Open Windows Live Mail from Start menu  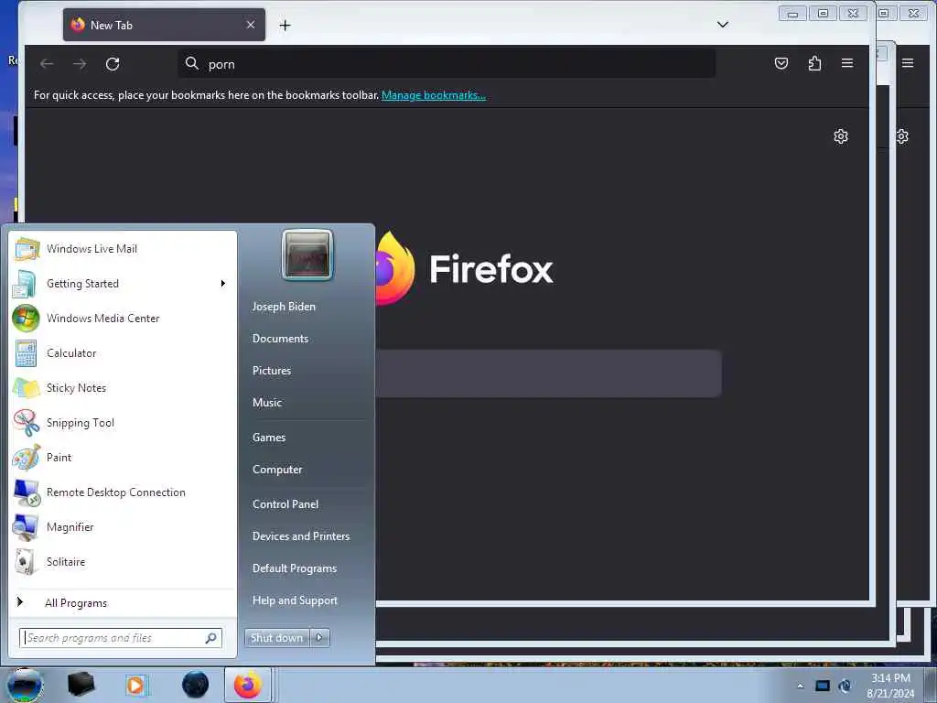tap(123, 249)
